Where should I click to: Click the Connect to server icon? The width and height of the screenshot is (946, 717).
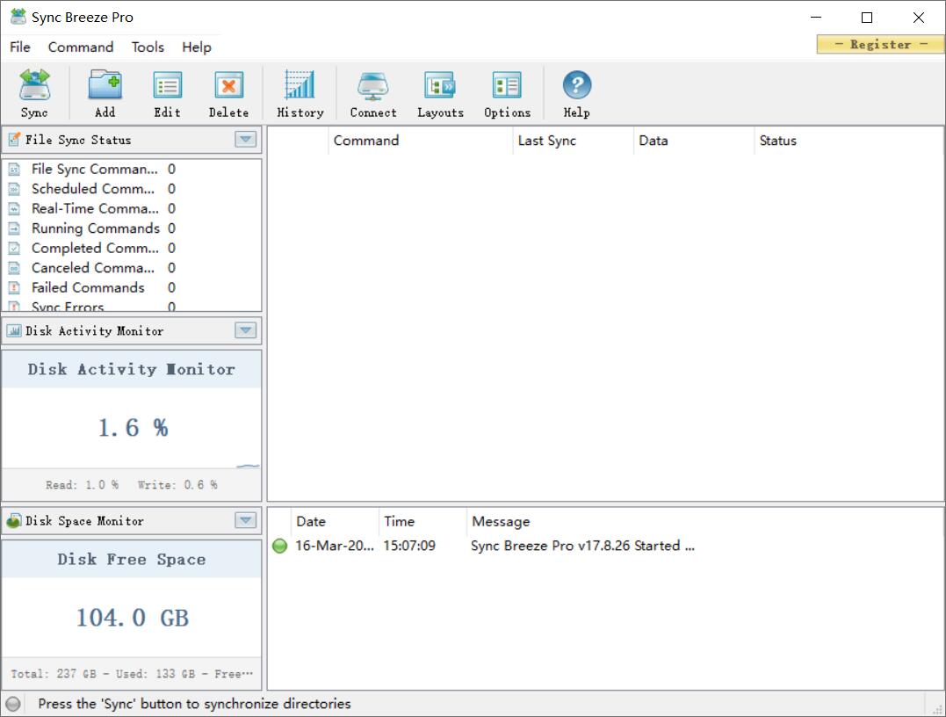pos(373,92)
